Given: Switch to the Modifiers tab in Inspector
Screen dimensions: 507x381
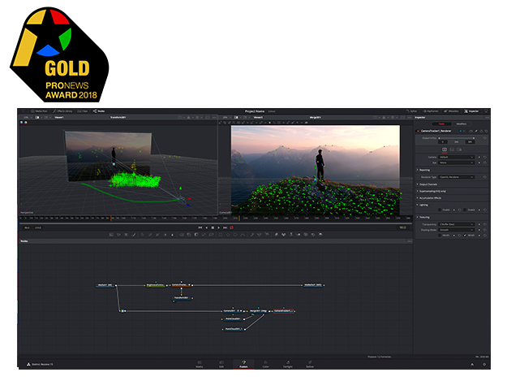Looking at the screenshot, I should click(x=461, y=123).
